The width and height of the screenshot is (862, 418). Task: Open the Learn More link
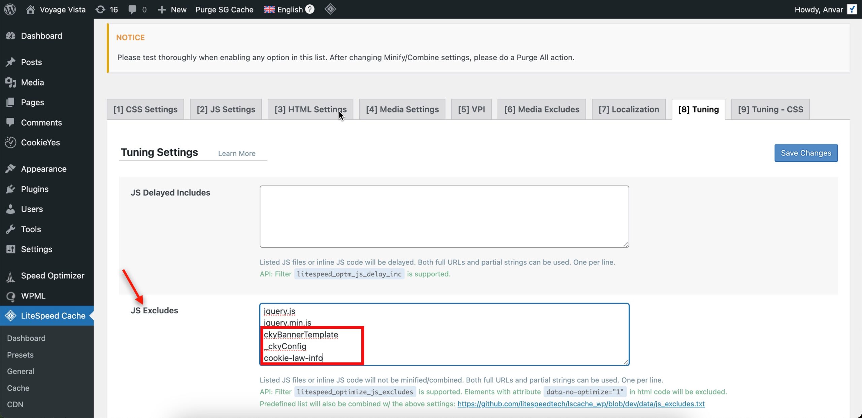[237, 153]
